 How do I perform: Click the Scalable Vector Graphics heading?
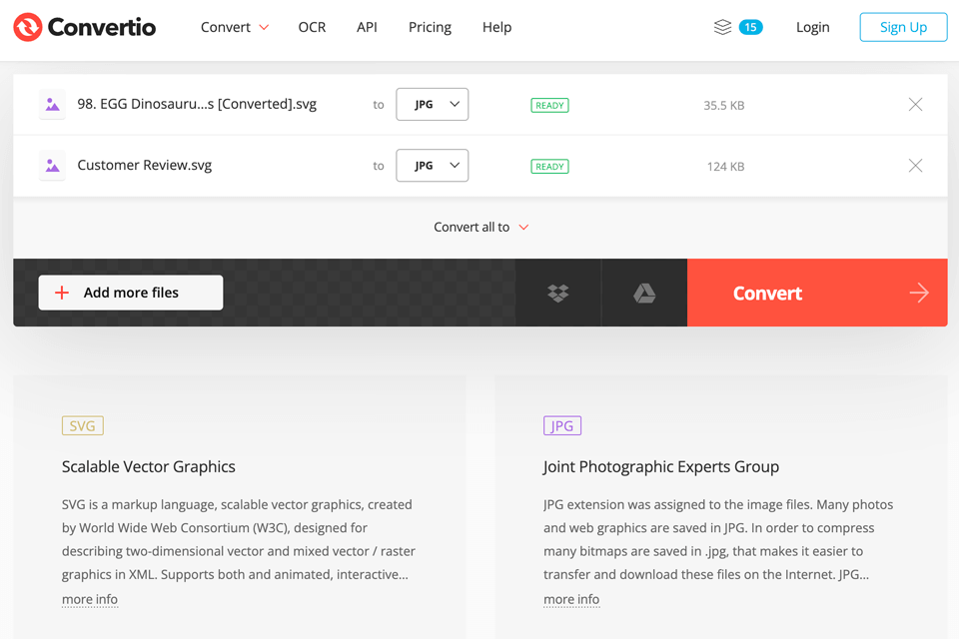(149, 466)
